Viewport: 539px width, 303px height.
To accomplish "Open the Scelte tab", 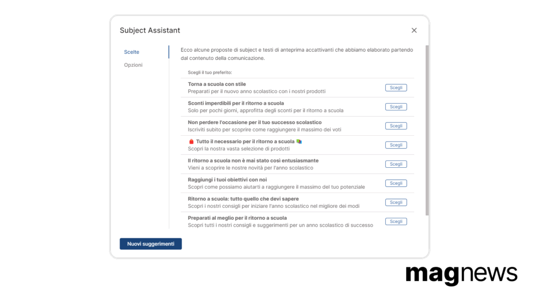I will coord(132,52).
